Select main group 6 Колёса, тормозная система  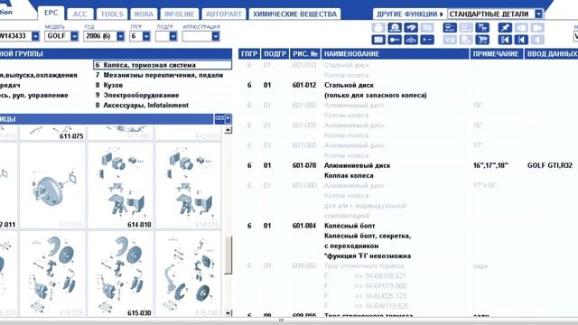163,65
